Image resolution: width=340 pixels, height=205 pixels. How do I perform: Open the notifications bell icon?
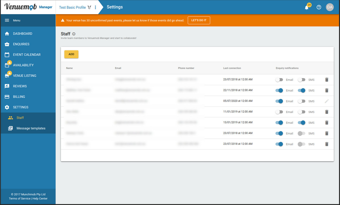point(307,7)
